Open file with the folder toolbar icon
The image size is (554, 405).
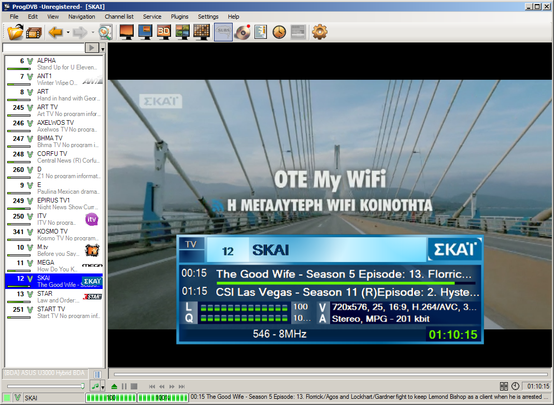tap(15, 33)
